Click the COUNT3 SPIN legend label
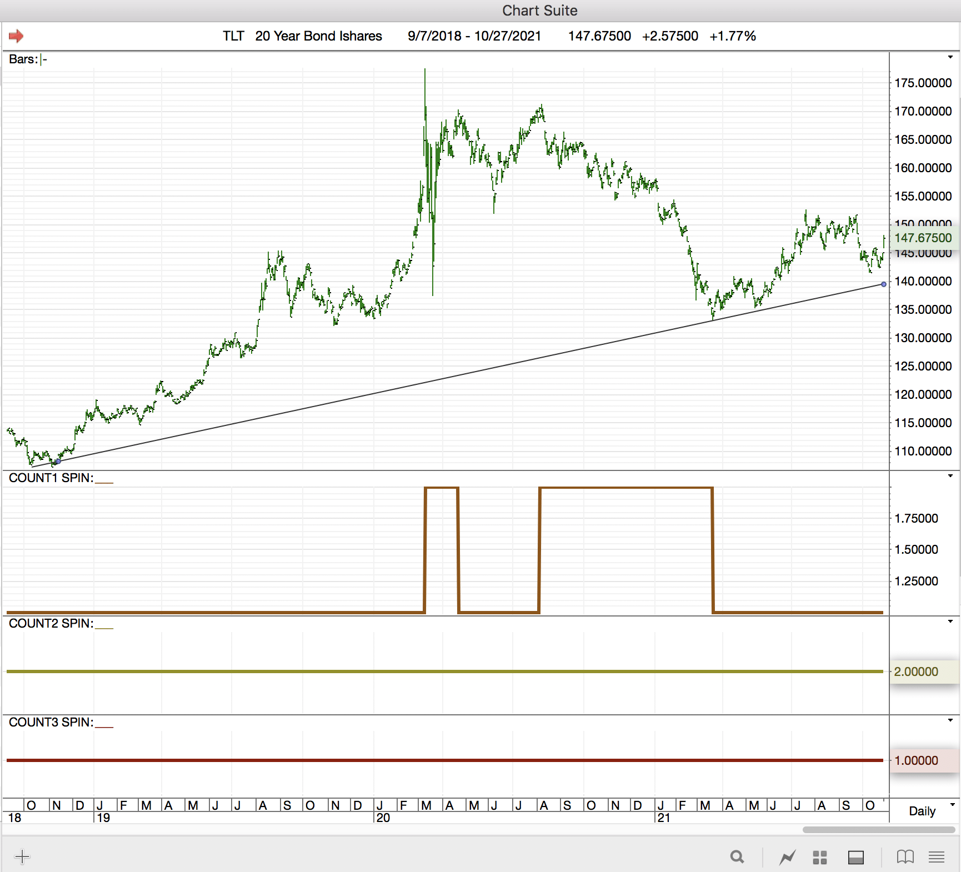Screen dimensions: 961x872 tap(51, 723)
